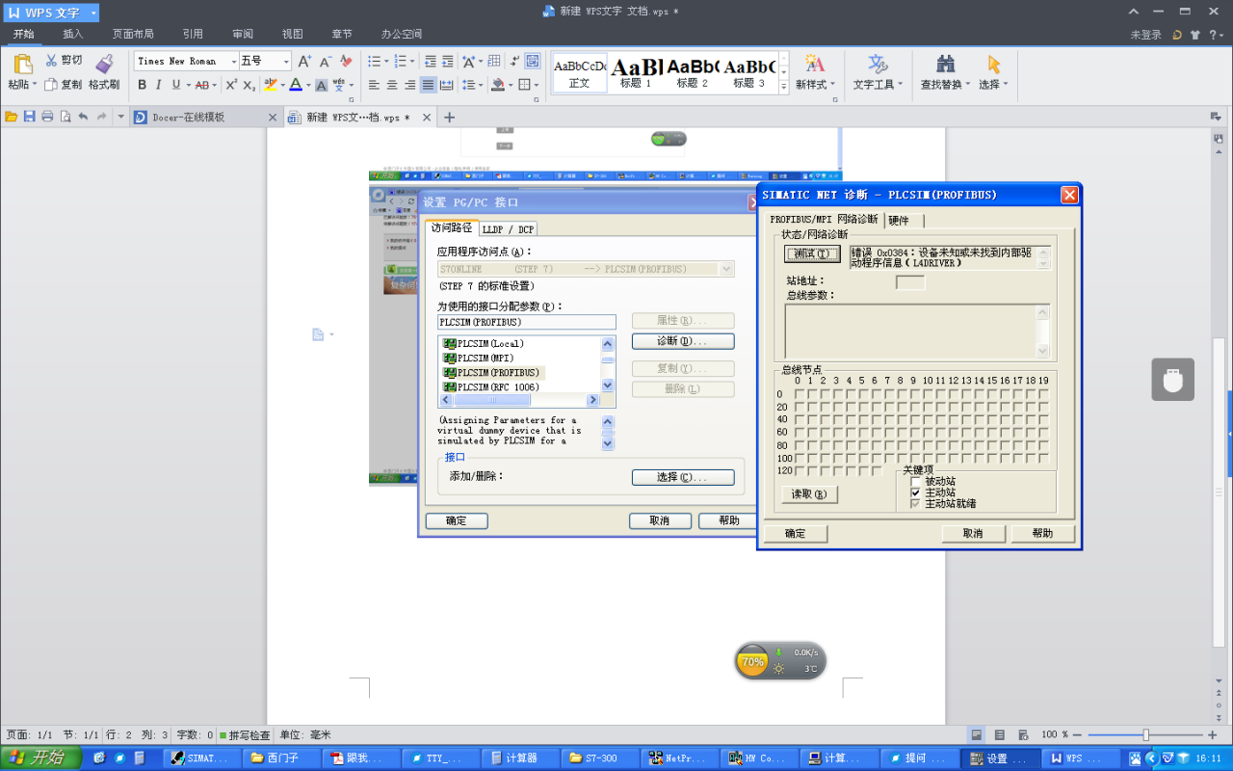Justify text alignment
1233x771 pixels.
(x=429, y=85)
